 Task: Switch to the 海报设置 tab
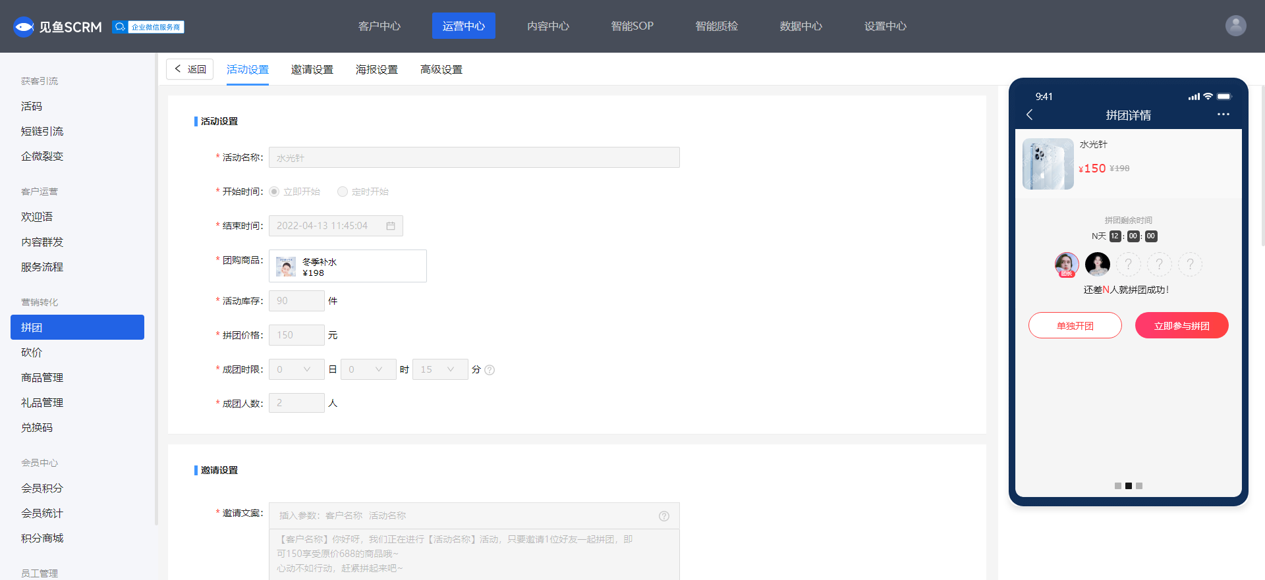376,70
